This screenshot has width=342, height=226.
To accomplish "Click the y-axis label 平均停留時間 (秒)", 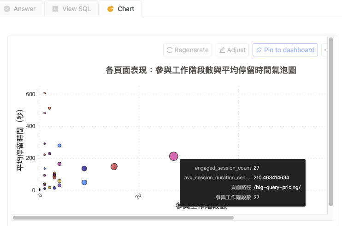I will (x=20, y=140).
